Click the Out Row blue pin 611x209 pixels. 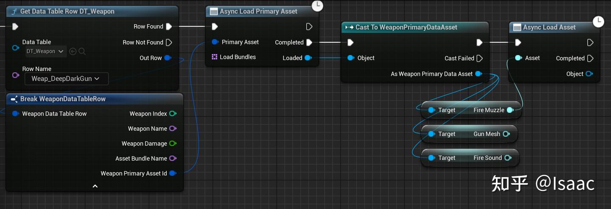[168, 58]
